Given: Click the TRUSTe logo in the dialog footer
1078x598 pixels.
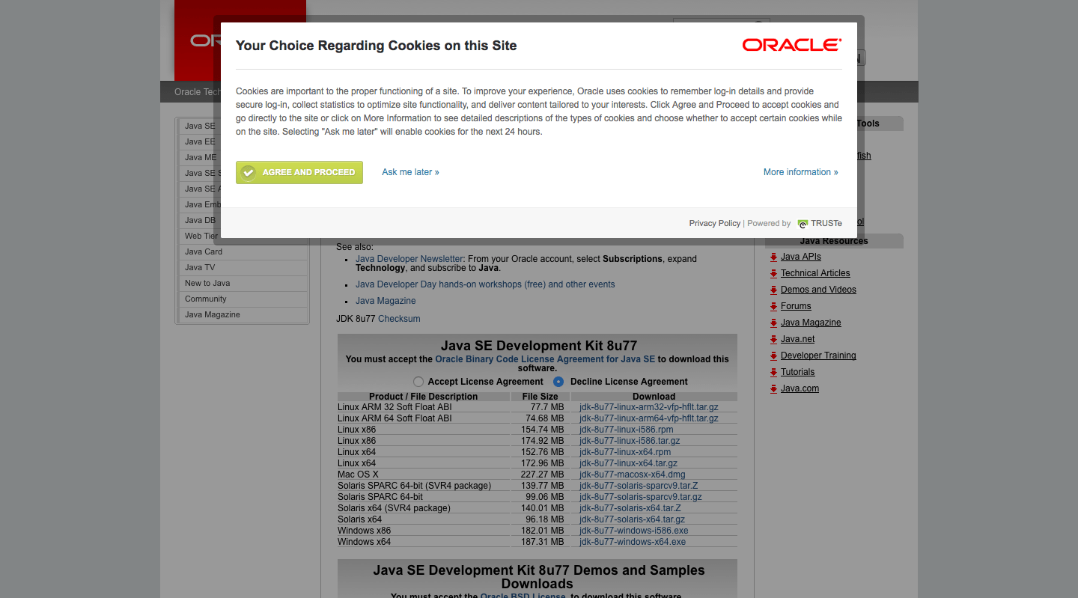Looking at the screenshot, I should pos(820,223).
